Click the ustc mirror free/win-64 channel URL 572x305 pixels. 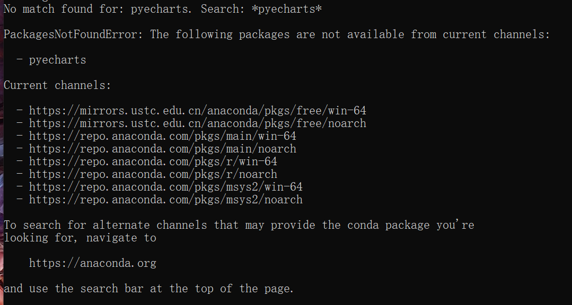tap(197, 111)
